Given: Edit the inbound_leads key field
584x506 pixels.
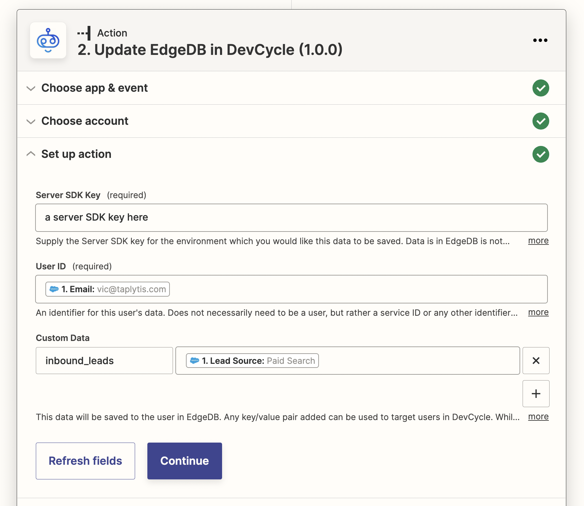Looking at the screenshot, I should click(x=104, y=360).
